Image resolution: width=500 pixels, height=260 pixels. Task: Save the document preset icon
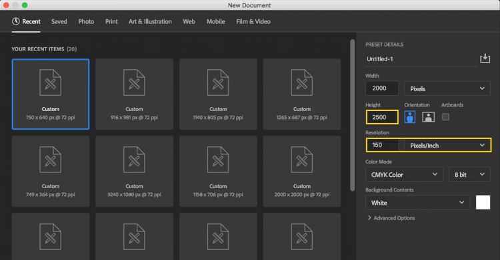tap(485, 59)
